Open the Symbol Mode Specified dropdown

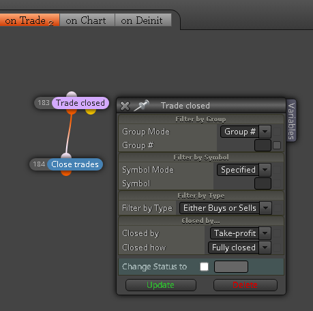(244, 170)
